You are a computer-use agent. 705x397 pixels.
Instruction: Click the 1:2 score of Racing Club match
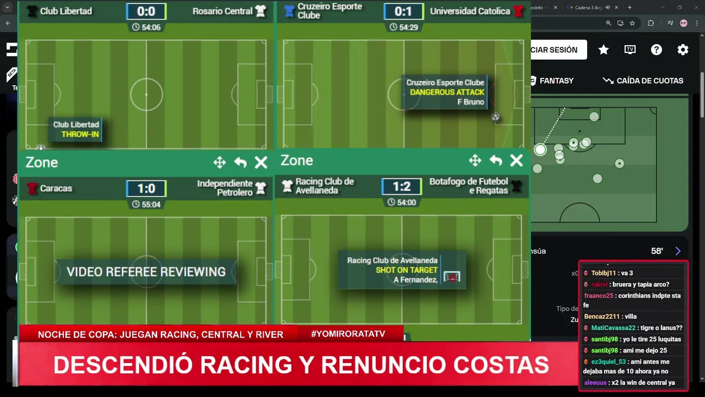tap(402, 186)
